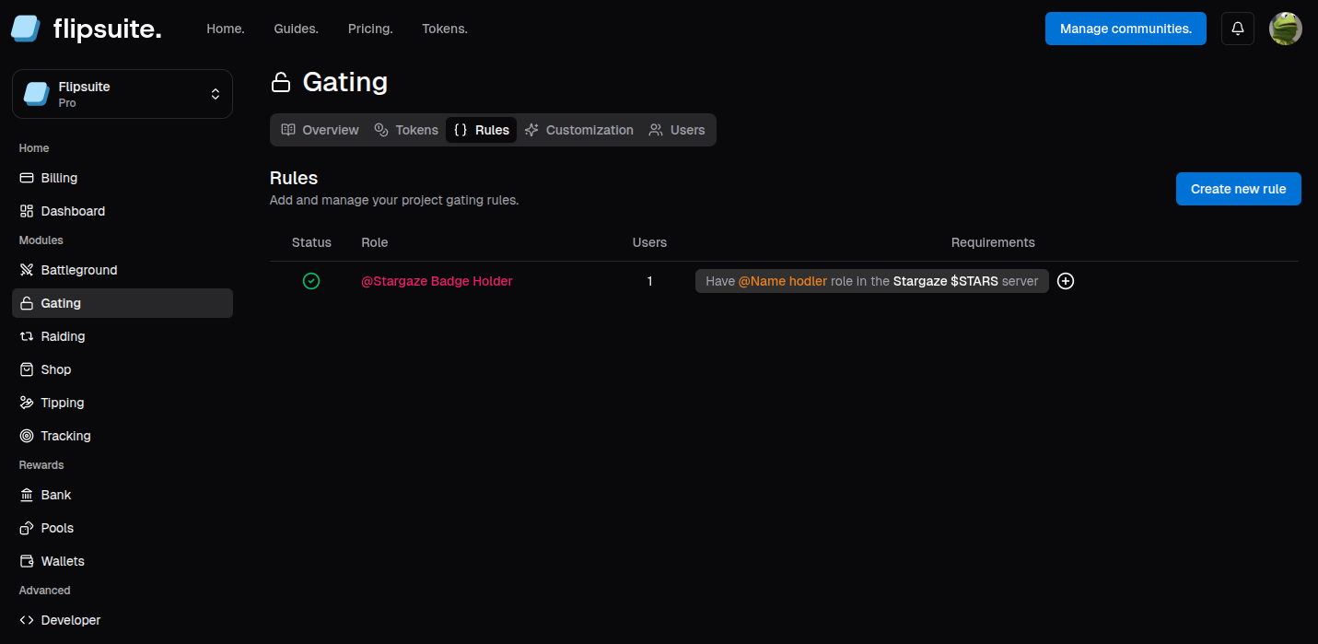Viewport: 1318px width, 644px height.
Task: Click the Rules tab braces icon
Action: [x=461, y=130]
